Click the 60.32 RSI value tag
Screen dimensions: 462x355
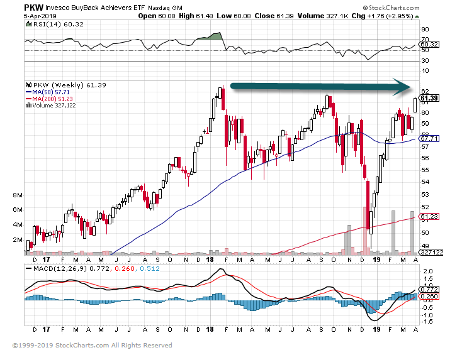coord(429,45)
